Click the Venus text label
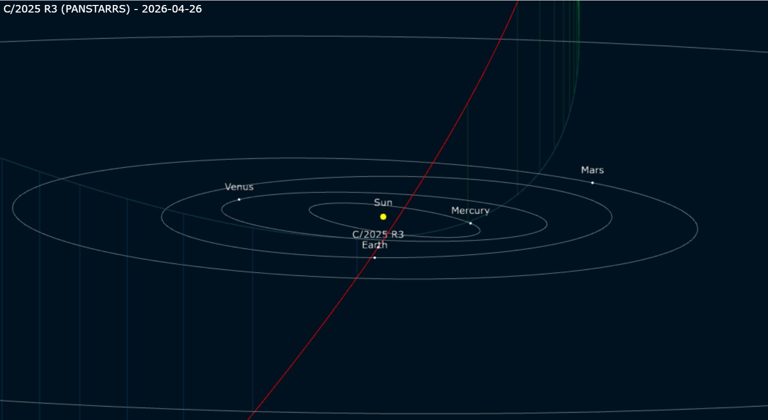The width and height of the screenshot is (768, 420). point(239,187)
